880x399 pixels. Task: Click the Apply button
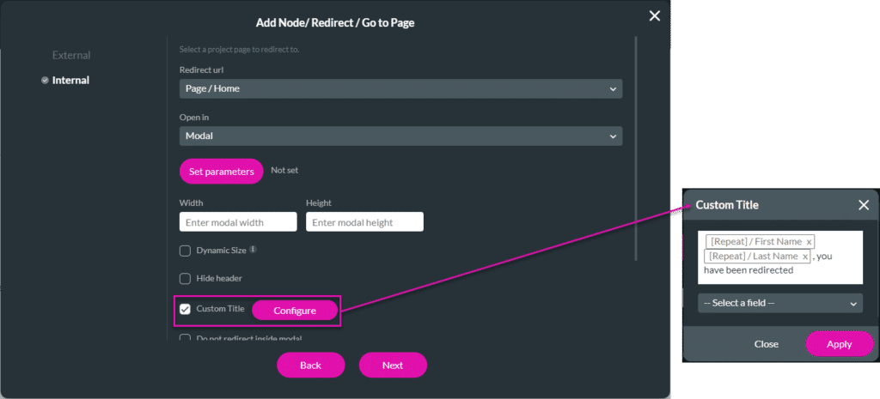coord(839,344)
